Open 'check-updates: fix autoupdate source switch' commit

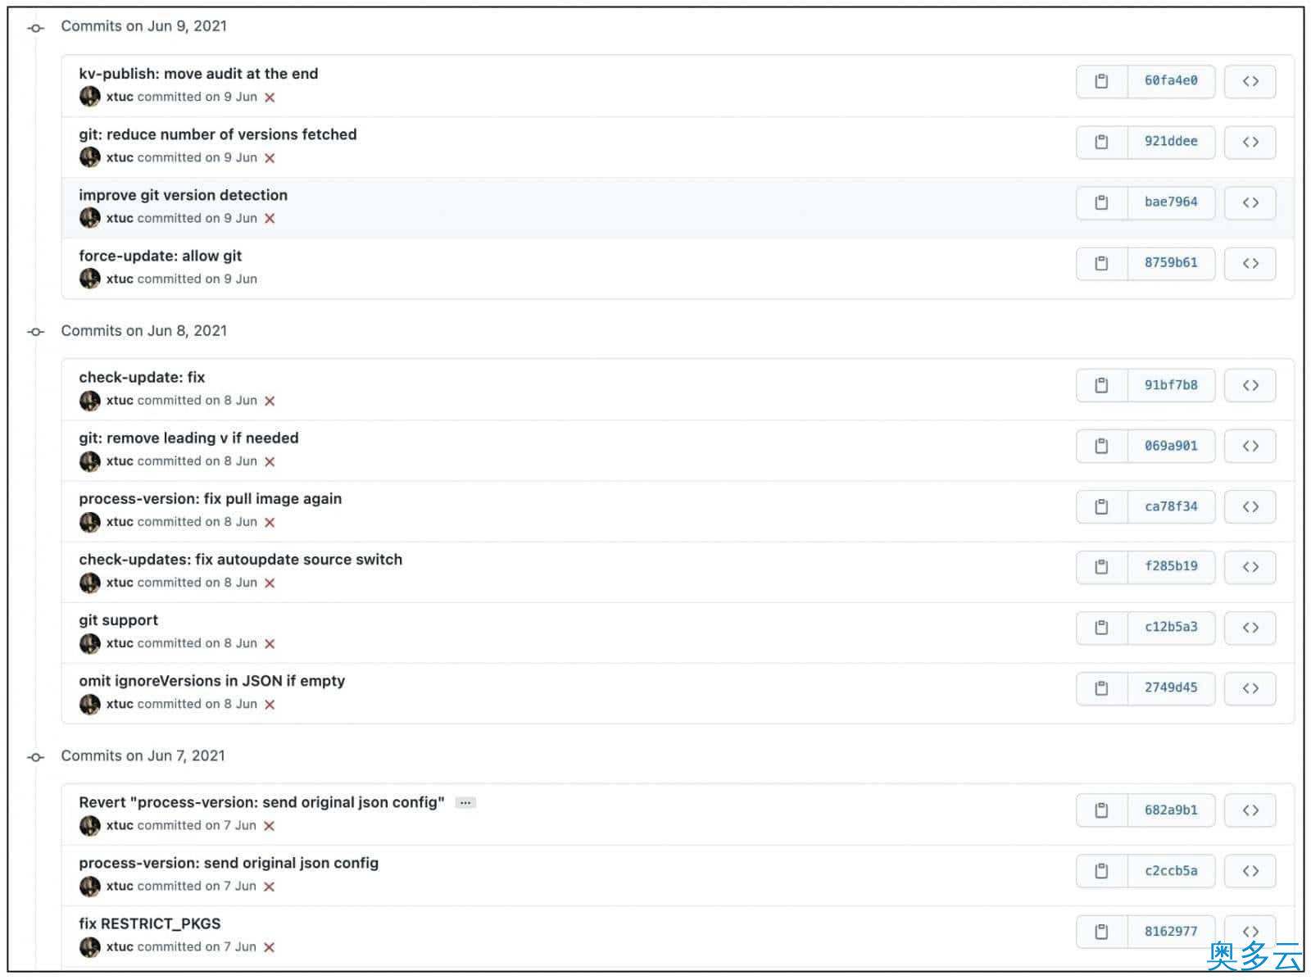point(240,560)
